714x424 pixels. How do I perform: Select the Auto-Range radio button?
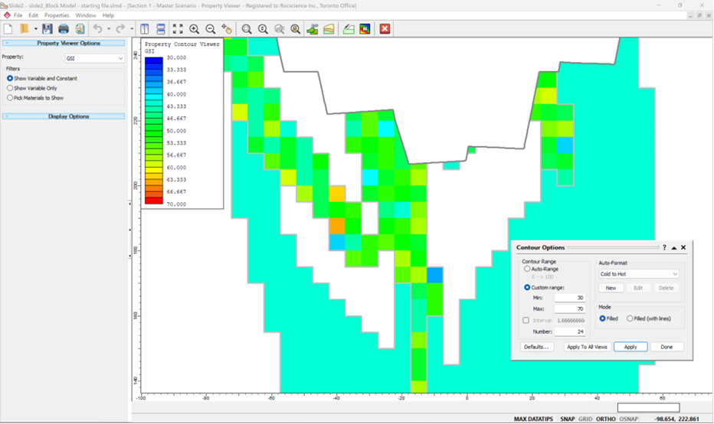[527, 269]
